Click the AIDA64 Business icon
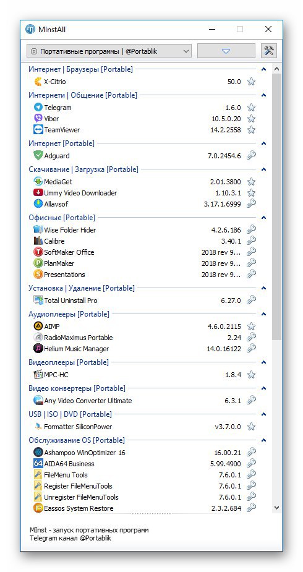 click(x=38, y=464)
